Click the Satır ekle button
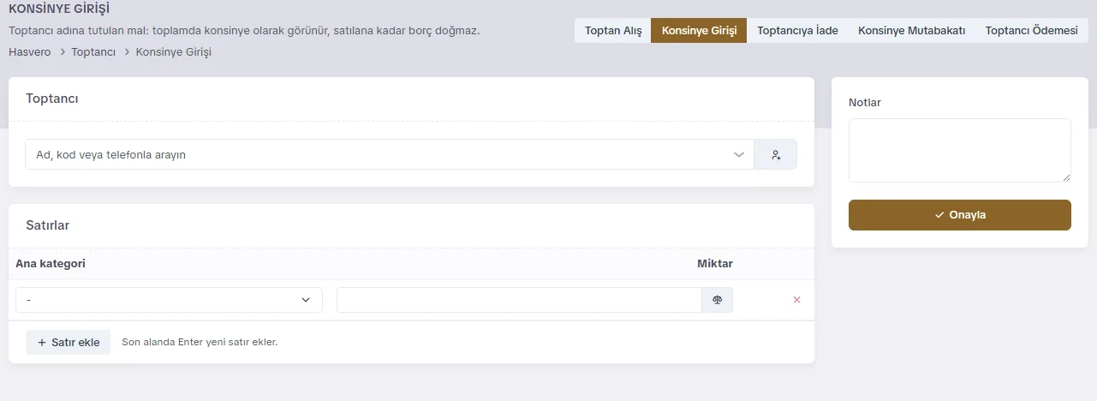Image resolution: width=1097 pixels, height=401 pixels. 69,342
